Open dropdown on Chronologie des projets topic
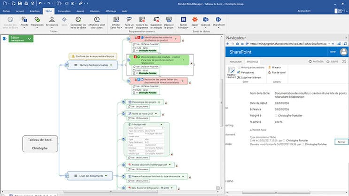The image size is (349, 196). (x=159, y=102)
